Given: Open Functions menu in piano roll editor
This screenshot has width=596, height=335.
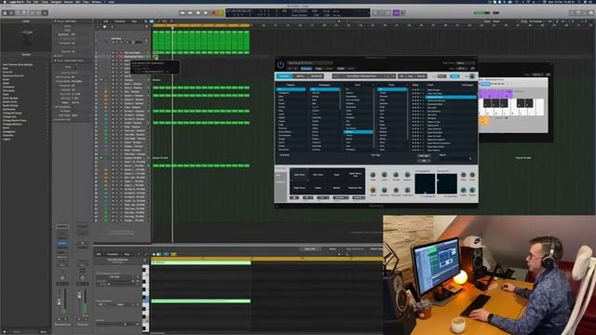Looking at the screenshot, I should 113,254.
